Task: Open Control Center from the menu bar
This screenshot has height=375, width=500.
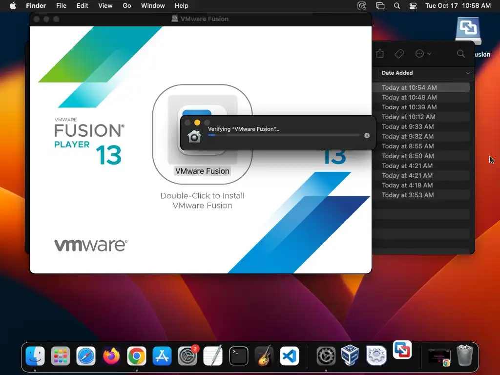Action: coord(413,6)
